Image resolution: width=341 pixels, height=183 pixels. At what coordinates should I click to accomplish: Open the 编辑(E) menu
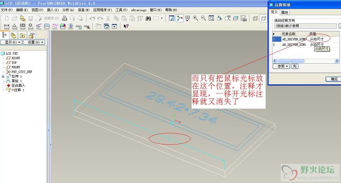click(x=22, y=10)
